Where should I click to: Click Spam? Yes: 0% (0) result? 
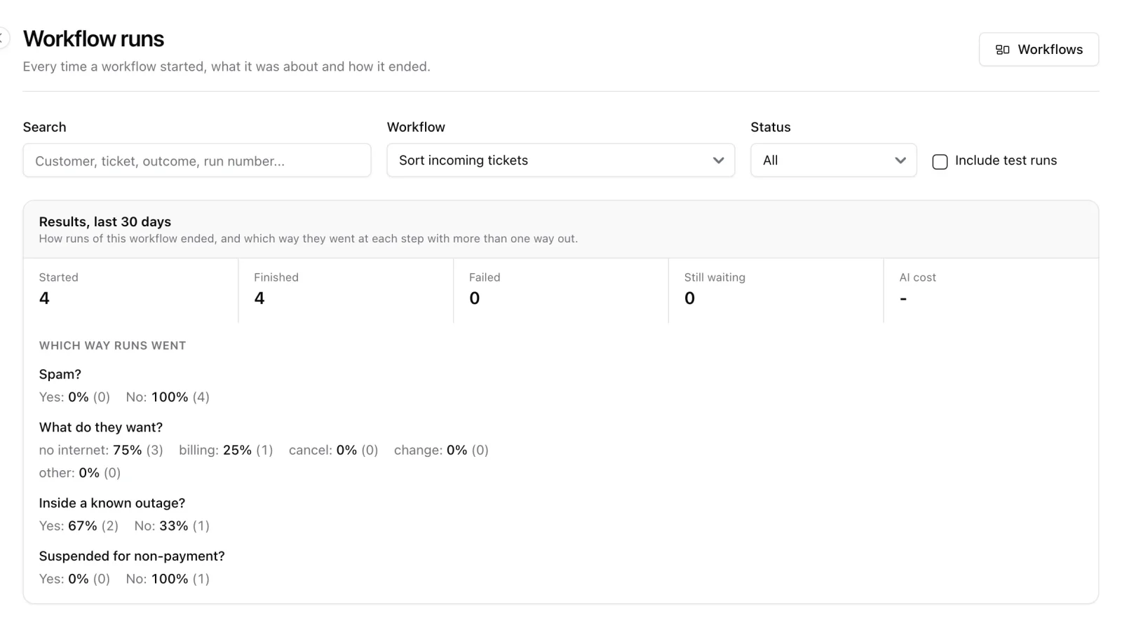(x=74, y=397)
